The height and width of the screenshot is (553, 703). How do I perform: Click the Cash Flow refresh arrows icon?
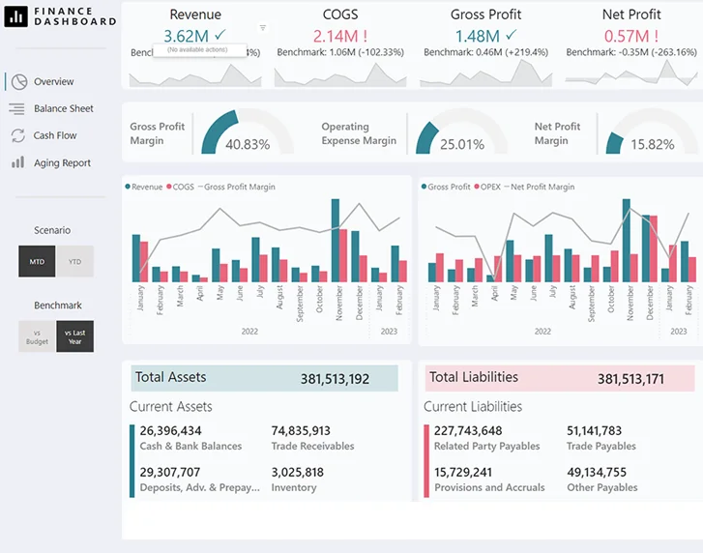(x=18, y=135)
